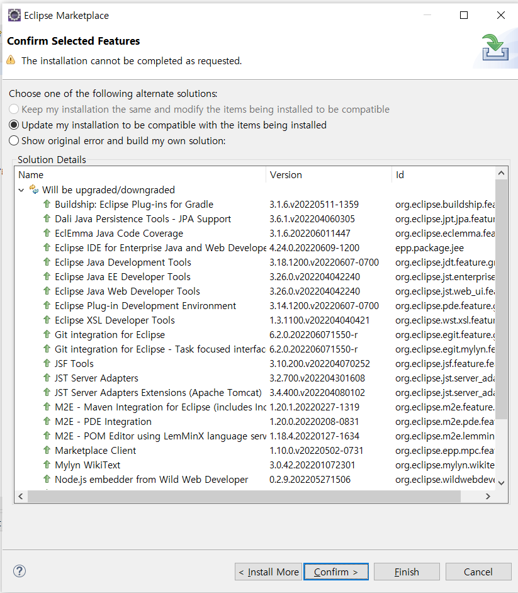Image resolution: width=518 pixels, height=593 pixels.
Task: Click version 3.1.6.v20220511-1359
Action: 314,204
